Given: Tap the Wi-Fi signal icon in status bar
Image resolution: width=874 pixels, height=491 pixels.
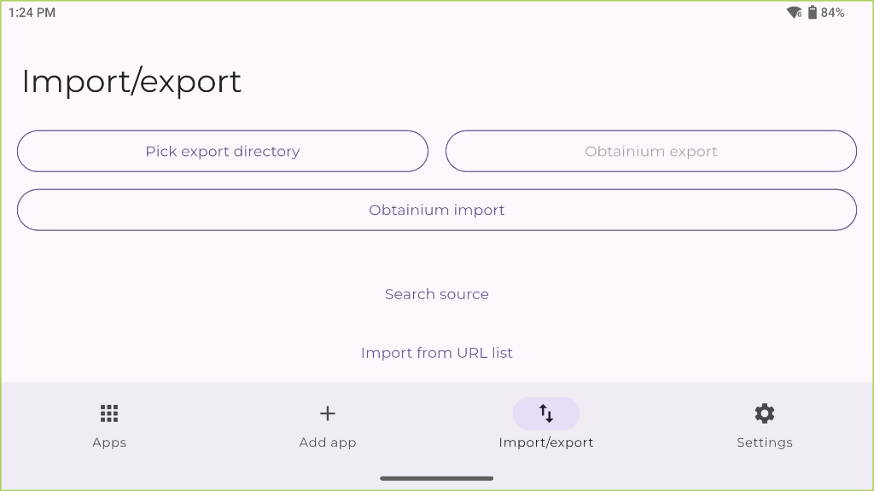Looking at the screenshot, I should point(794,13).
